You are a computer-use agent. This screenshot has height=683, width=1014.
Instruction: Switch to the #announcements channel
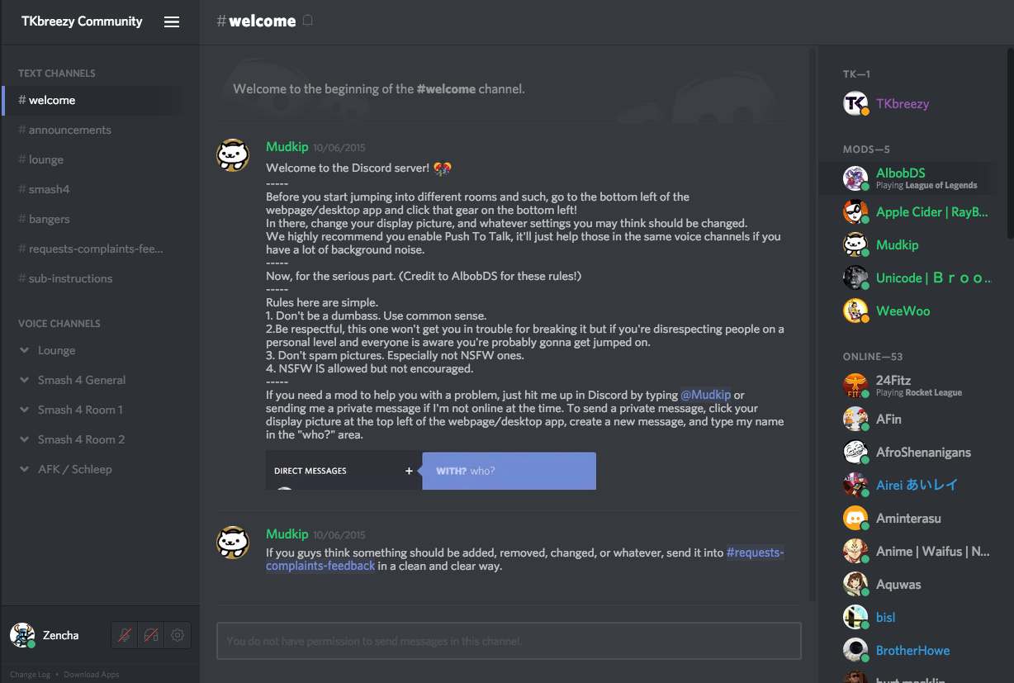click(x=69, y=130)
